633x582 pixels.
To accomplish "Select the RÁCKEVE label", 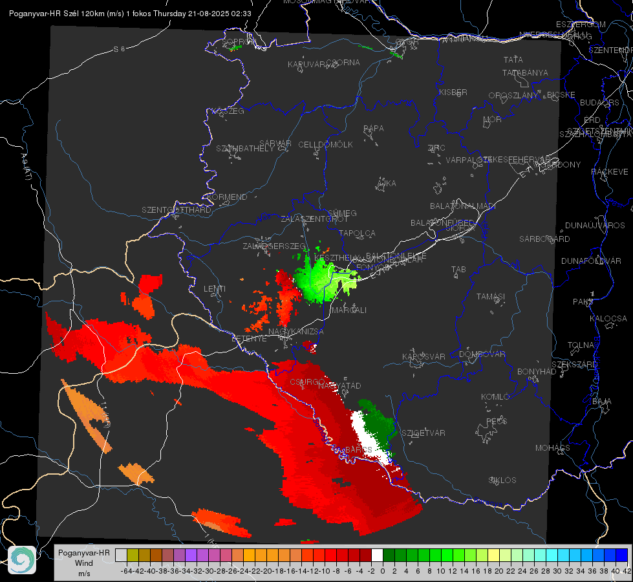I will pos(610,172).
